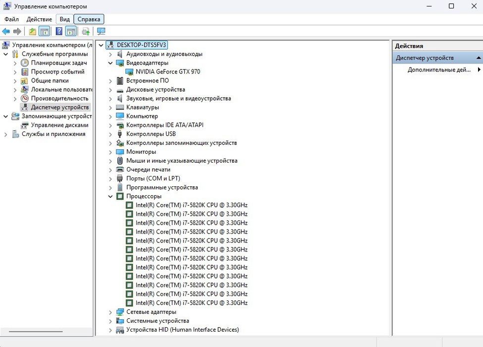The image size is (483, 347).
Task: Click the Контроллеры USB plug icon
Action: click(120, 134)
